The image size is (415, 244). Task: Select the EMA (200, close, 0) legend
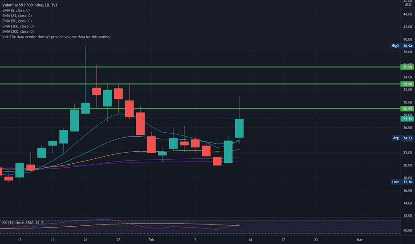18,31
